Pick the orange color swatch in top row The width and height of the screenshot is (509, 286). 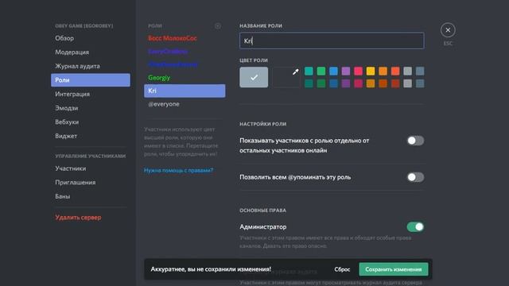pos(383,71)
